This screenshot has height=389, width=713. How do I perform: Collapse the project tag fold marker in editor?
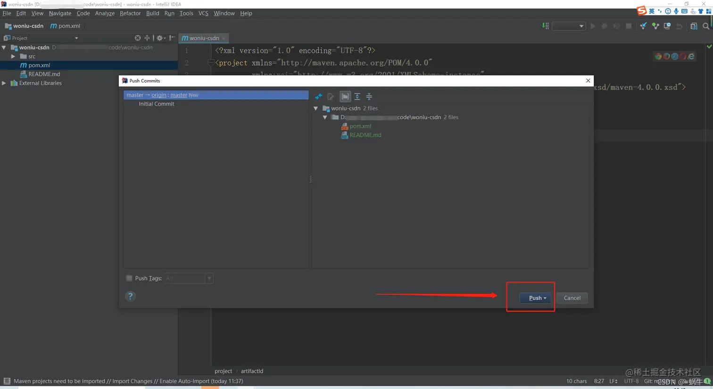(x=211, y=63)
